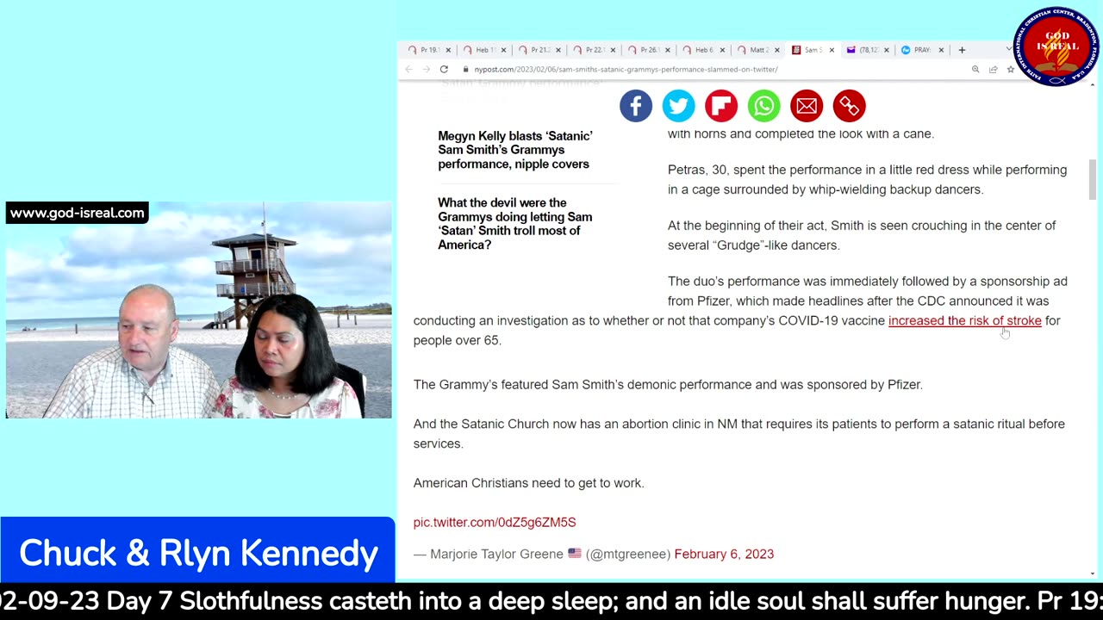Open the new tab plus button
Image resolution: width=1103 pixels, height=620 pixels.
click(962, 50)
